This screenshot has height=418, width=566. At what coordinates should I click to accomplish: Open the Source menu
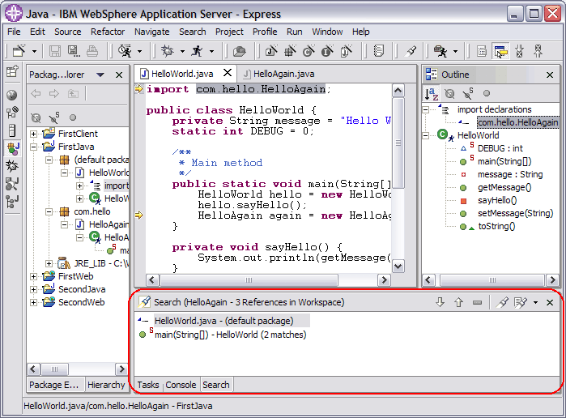tap(68, 32)
